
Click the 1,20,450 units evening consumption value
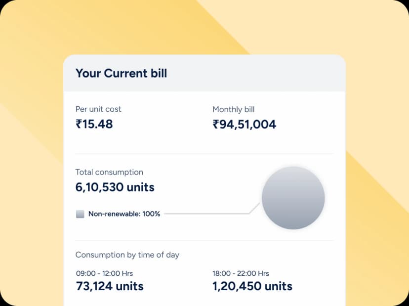pos(251,286)
